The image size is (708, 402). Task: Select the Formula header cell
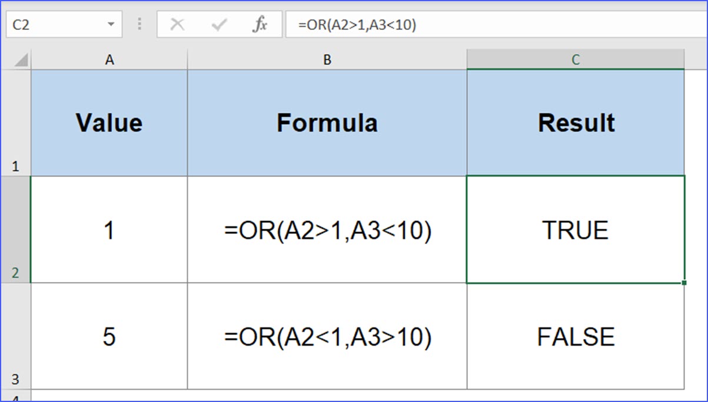pyautogui.click(x=327, y=122)
